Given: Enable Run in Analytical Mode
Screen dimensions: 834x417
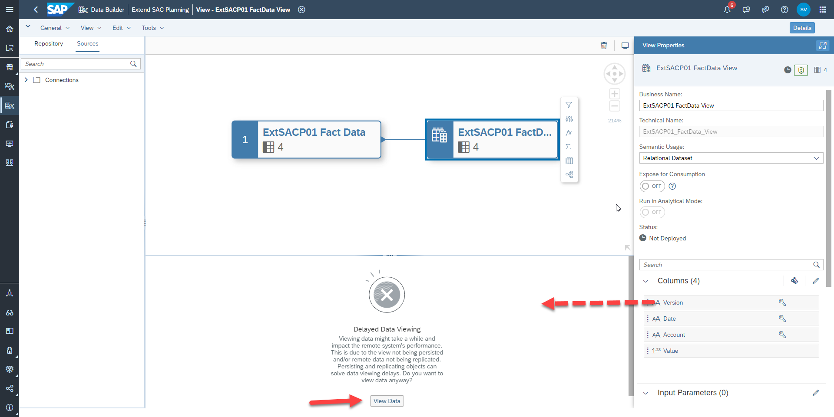Looking at the screenshot, I should pos(652,212).
